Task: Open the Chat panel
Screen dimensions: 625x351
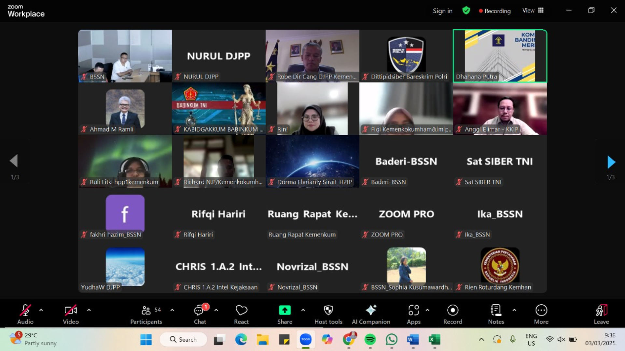Action: 200,314
